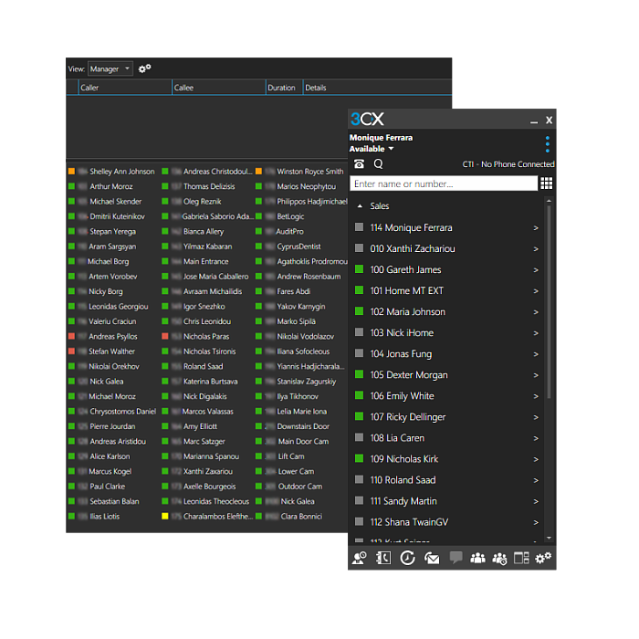
Task: Open call history clock icon
Action: 407,558
